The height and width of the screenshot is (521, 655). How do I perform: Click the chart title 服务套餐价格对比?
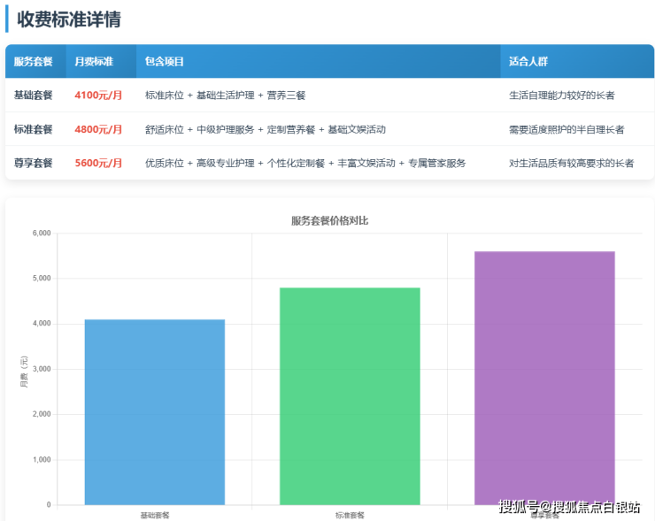pos(329,220)
